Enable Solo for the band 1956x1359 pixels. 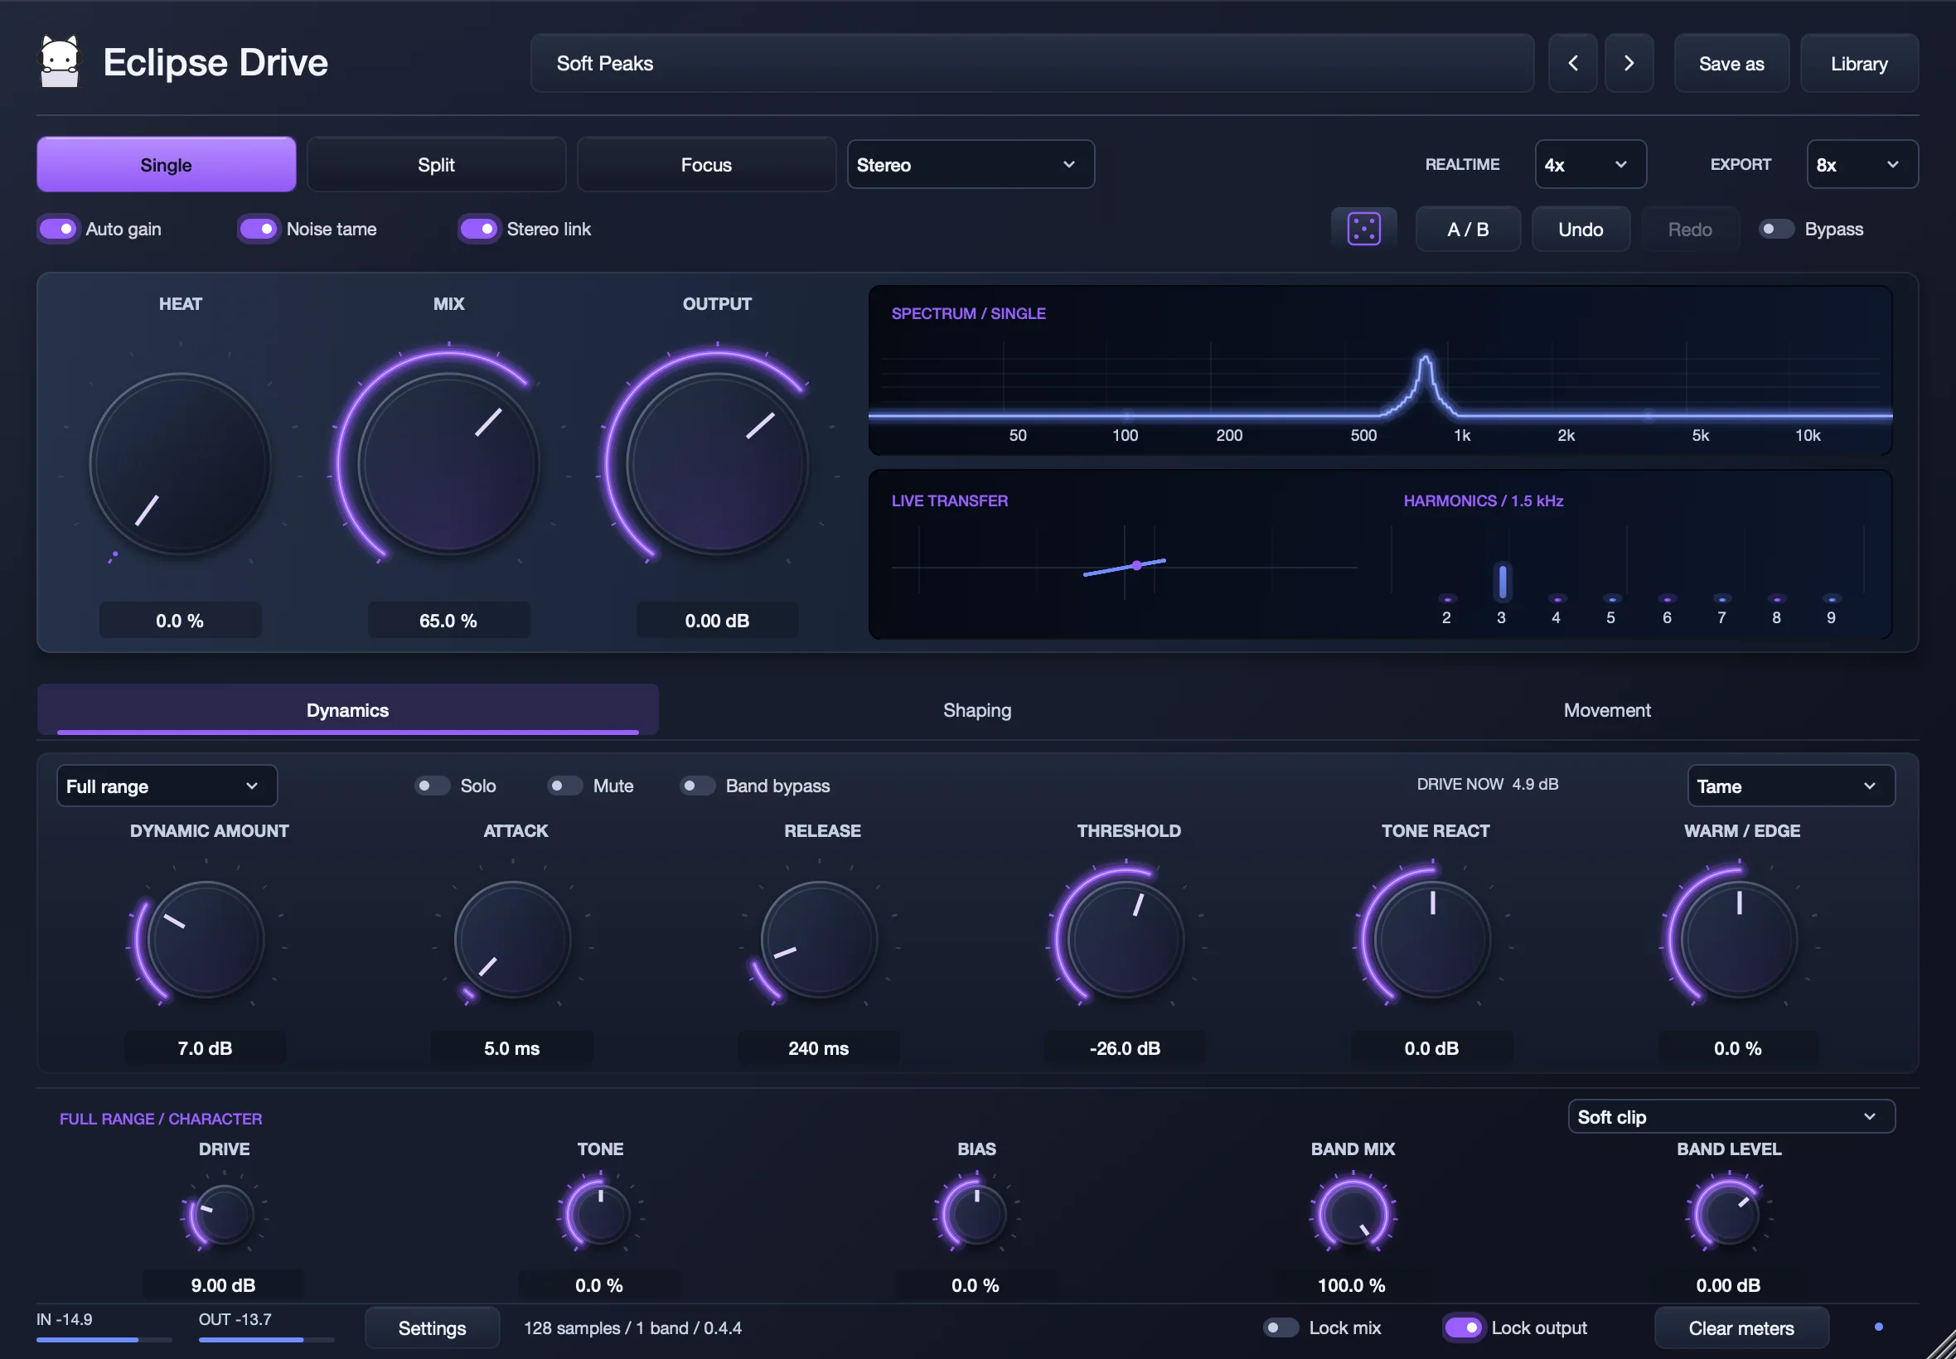(x=432, y=785)
